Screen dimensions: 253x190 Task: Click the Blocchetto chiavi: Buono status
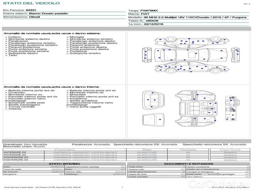[x=24, y=147]
